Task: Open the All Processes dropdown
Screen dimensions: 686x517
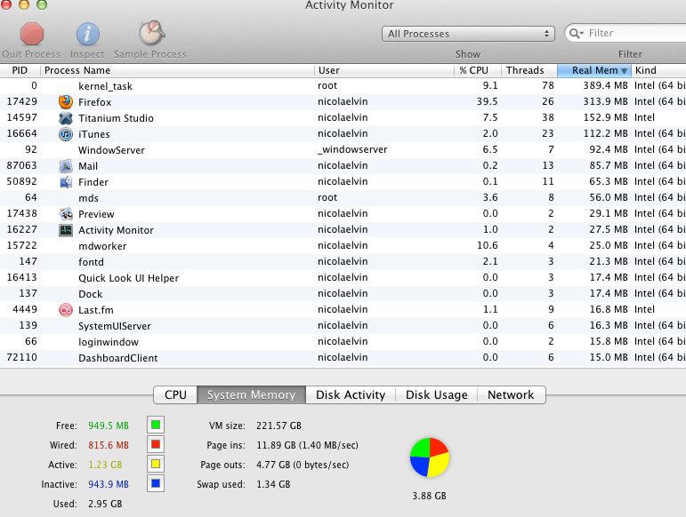Action: click(x=468, y=34)
